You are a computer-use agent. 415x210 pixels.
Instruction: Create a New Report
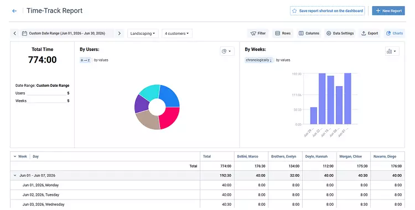pos(388,11)
